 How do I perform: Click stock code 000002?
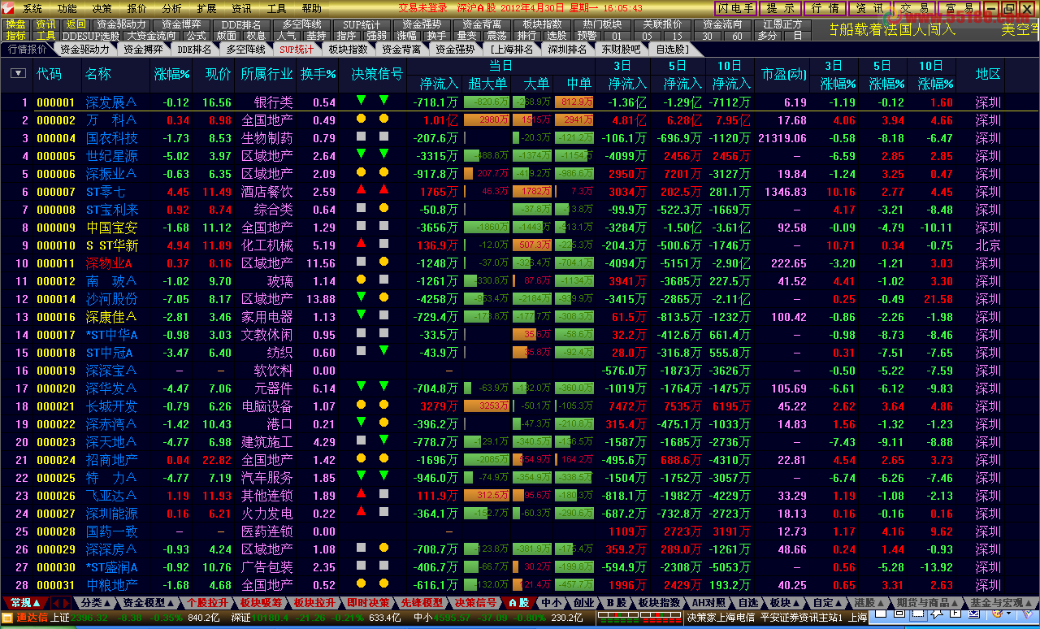(x=56, y=120)
